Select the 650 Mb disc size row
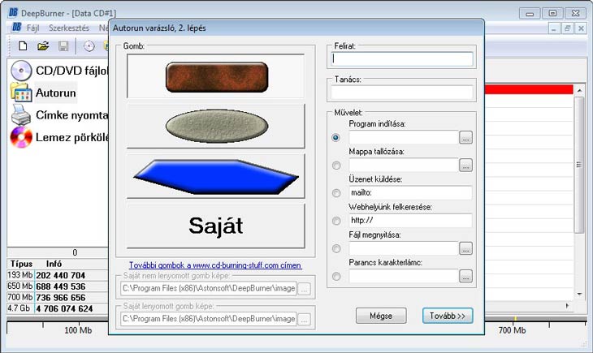Viewport: 593px width, 353px height. point(58,286)
